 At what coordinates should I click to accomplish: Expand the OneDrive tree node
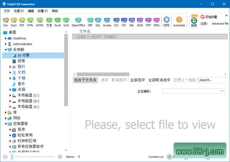point(6,39)
